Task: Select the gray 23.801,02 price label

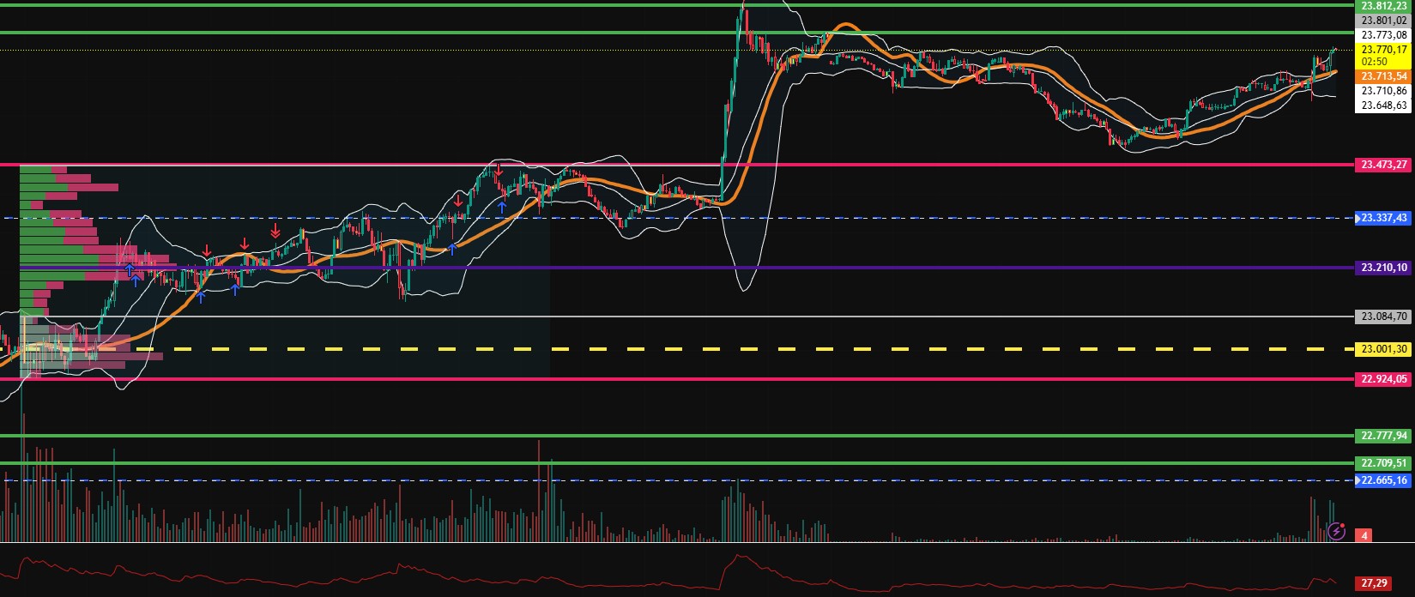Action: coord(1383,20)
